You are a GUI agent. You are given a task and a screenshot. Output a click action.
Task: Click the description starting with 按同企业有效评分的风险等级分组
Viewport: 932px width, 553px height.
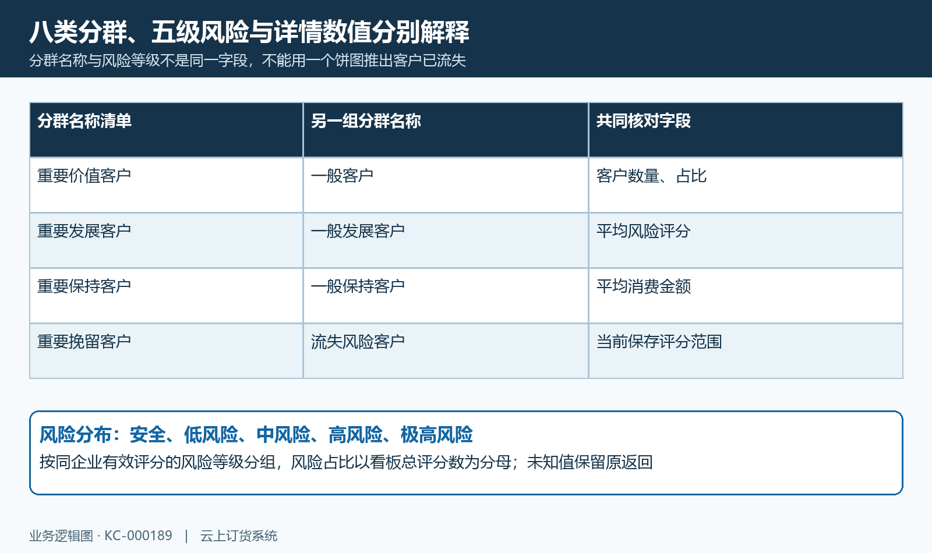(346, 462)
